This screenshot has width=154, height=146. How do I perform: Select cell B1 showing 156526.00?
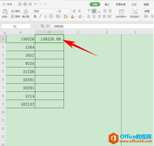[50, 39]
